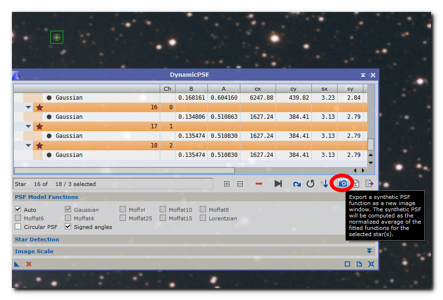The height and width of the screenshot is (300, 443).
Task: Expand the Star Detection section
Action: [x=37, y=239]
